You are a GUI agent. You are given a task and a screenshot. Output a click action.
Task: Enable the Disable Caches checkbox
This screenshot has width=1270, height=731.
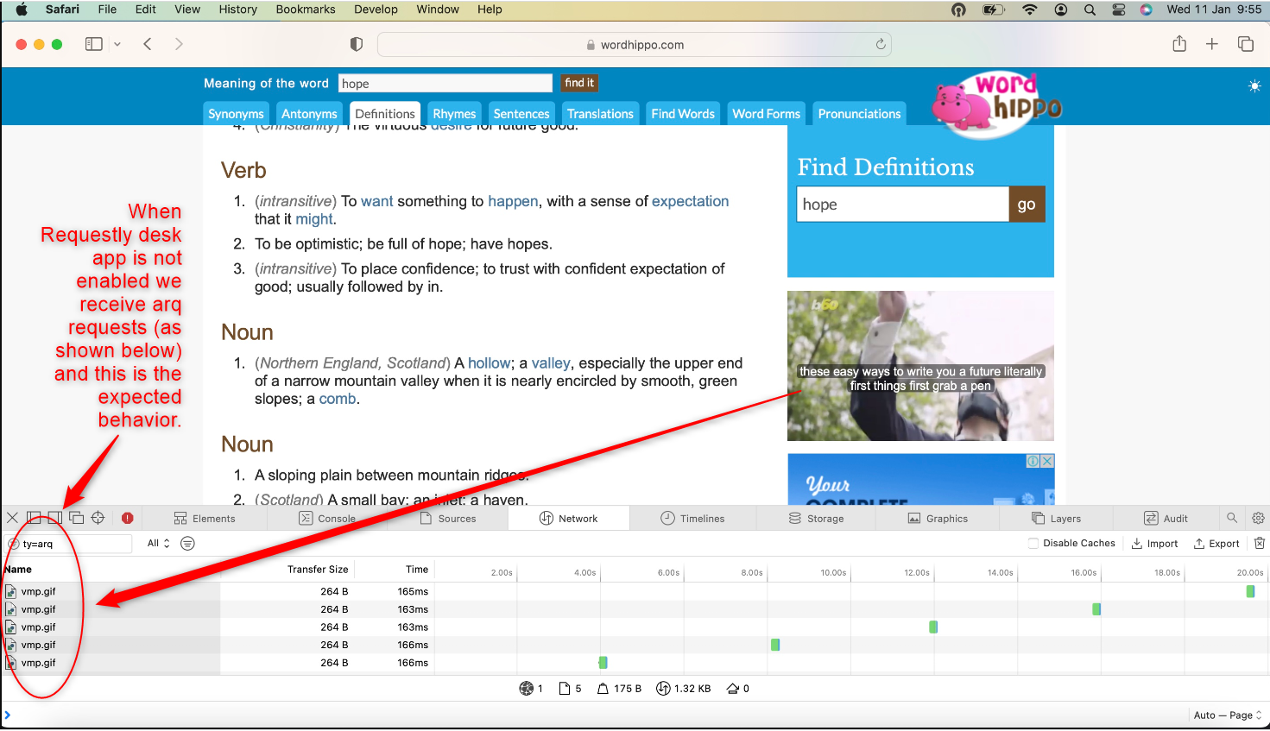pyautogui.click(x=1033, y=543)
